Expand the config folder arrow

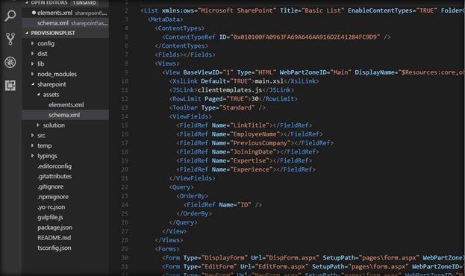point(32,43)
